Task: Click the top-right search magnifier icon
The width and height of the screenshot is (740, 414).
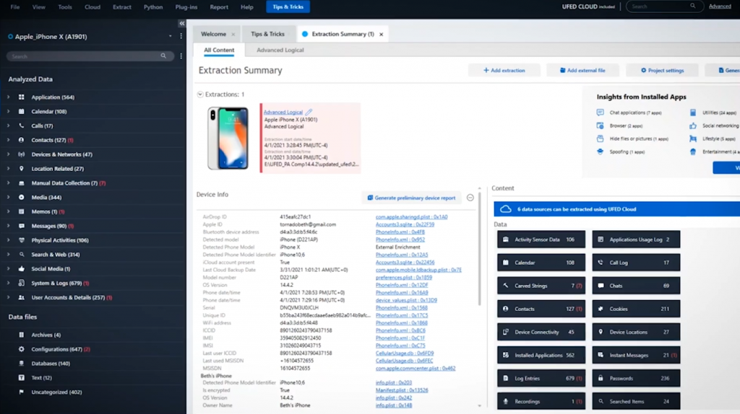Action: coord(693,6)
